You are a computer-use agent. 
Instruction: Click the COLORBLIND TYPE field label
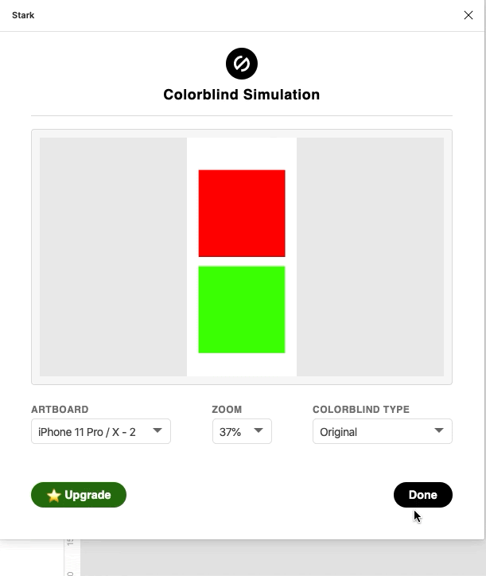click(x=361, y=410)
